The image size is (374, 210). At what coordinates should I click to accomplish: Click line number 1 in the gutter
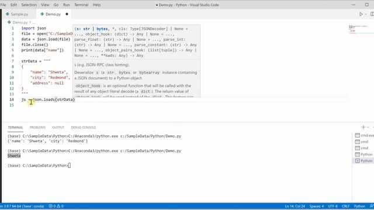click(x=13, y=29)
